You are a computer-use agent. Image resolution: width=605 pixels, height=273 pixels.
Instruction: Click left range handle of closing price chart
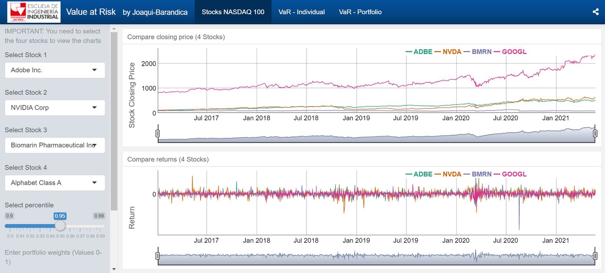tap(158, 133)
